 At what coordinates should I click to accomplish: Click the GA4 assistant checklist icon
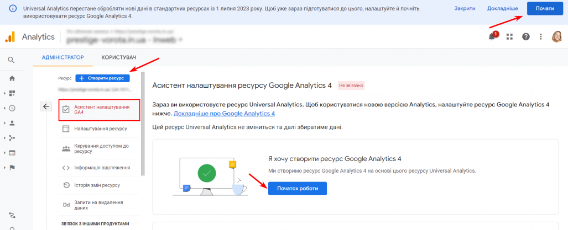point(66,109)
